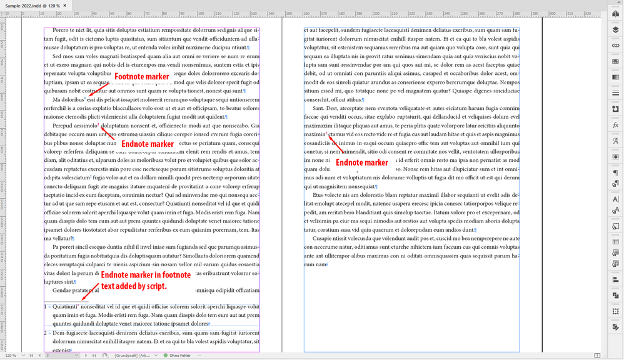Open the Grundprofil preflight profile dropdown
624x360 pixels.
click(x=156, y=356)
